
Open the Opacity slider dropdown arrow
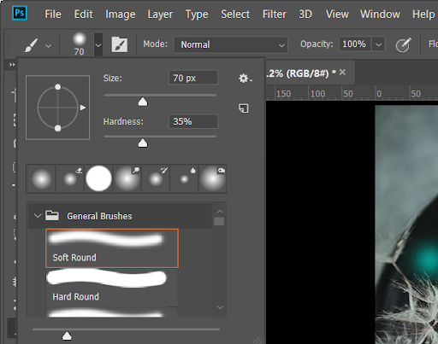point(378,44)
